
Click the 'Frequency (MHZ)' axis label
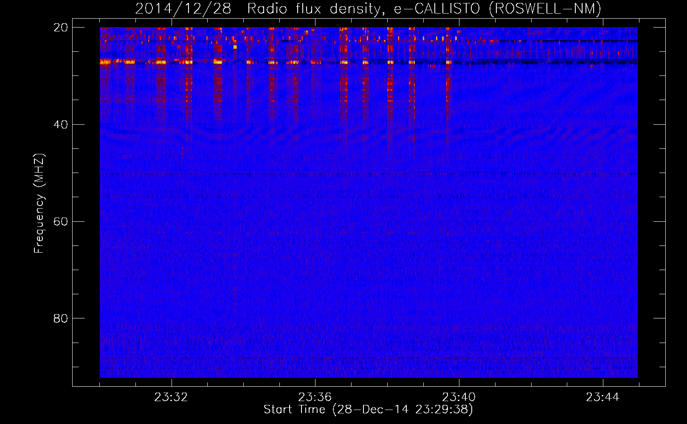(39, 204)
